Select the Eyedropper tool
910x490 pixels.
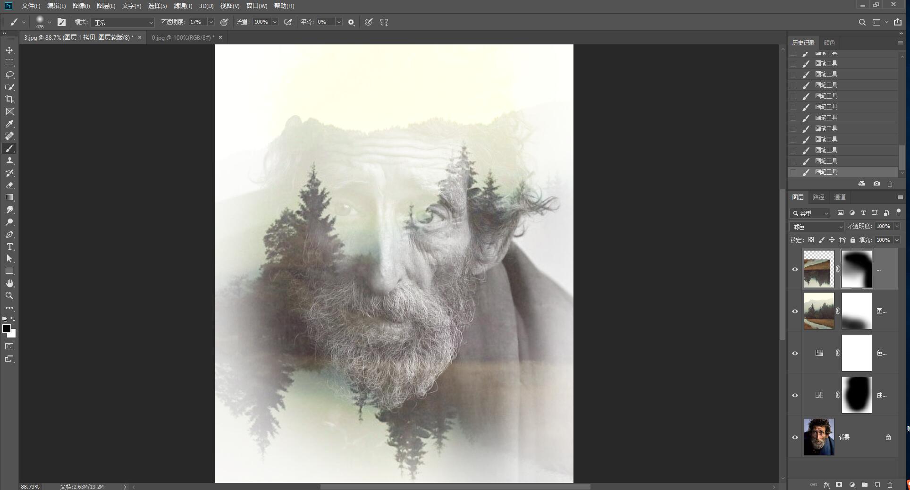(9, 124)
